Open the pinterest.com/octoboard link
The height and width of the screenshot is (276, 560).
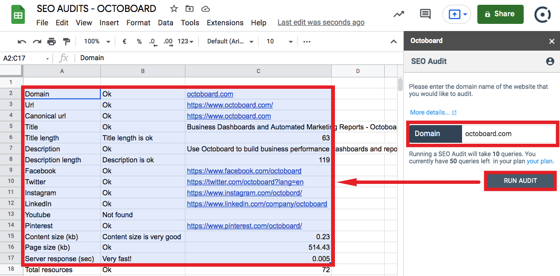244,226
